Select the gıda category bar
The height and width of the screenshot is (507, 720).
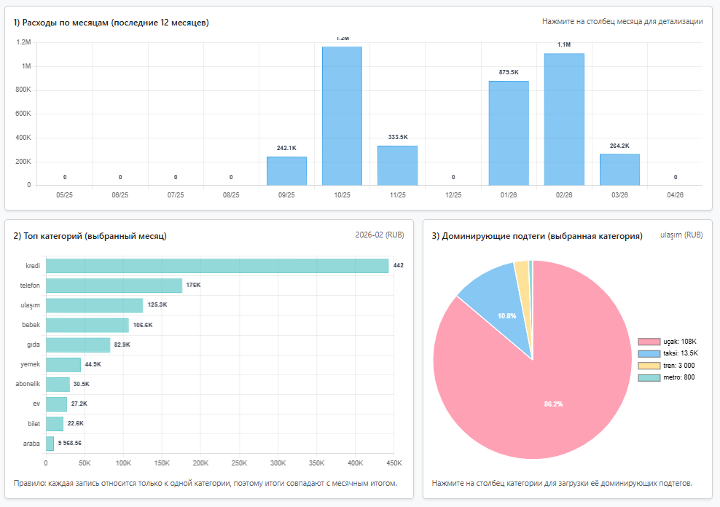tap(78, 345)
